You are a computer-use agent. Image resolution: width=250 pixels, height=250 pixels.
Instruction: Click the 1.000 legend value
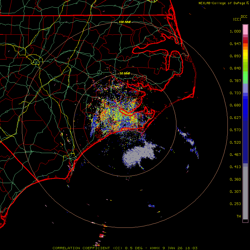point(235,31)
